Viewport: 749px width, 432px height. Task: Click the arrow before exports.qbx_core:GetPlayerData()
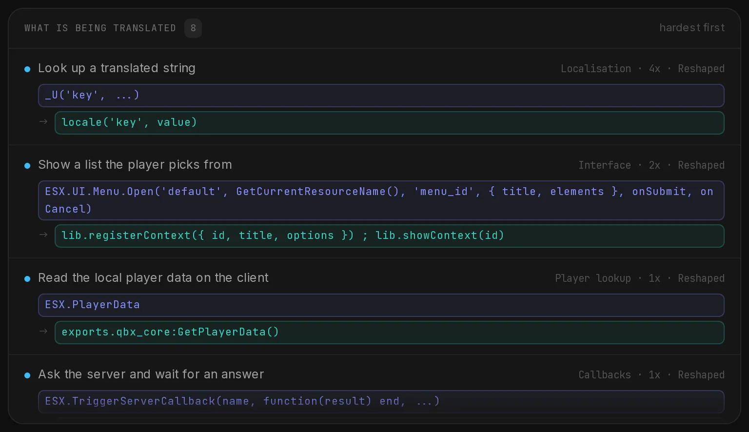tap(43, 331)
